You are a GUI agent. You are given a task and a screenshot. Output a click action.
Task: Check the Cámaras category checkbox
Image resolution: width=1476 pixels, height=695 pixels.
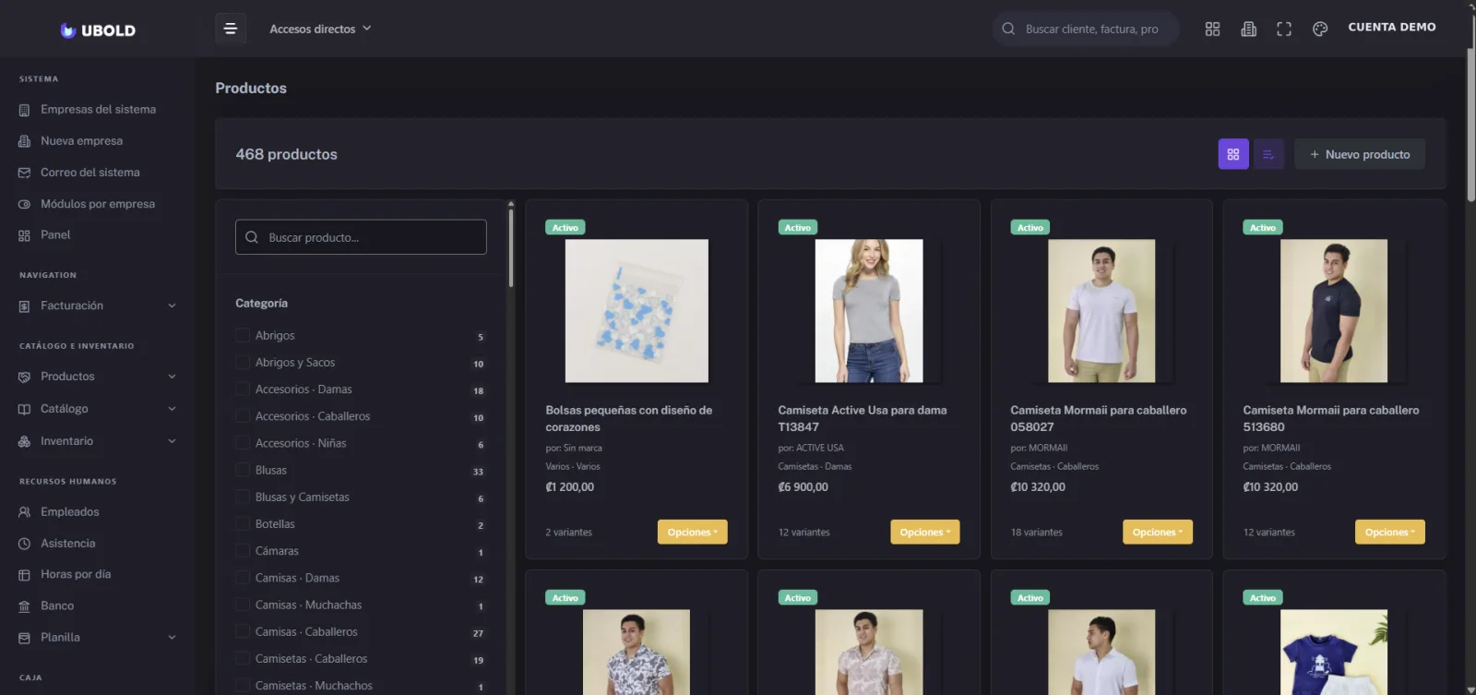(x=243, y=550)
